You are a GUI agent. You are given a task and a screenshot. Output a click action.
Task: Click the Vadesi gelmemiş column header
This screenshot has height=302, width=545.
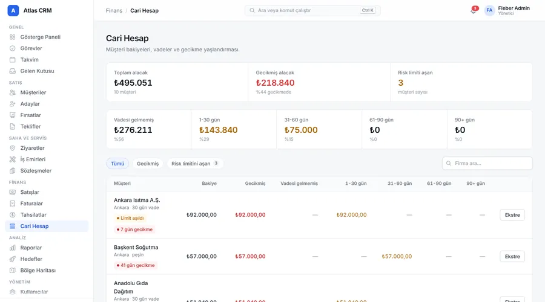[299, 184]
